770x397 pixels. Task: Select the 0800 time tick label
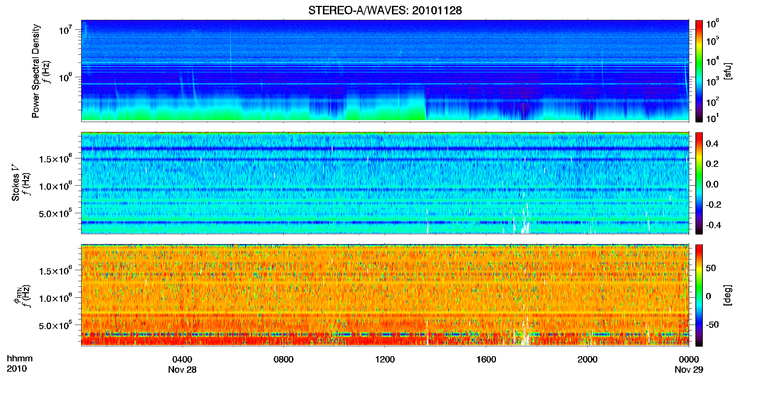click(284, 360)
